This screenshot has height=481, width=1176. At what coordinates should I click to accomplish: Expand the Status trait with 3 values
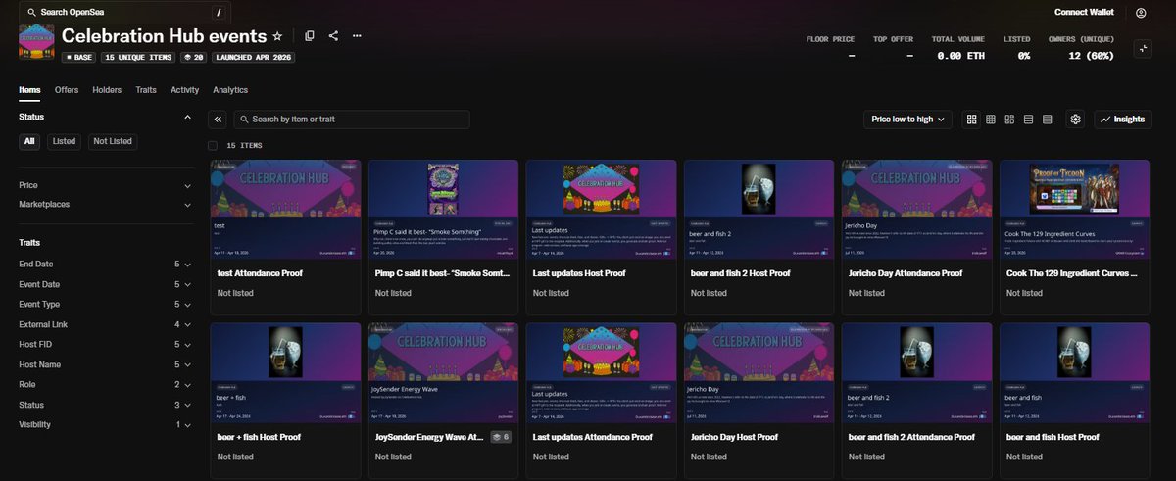click(x=106, y=405)
